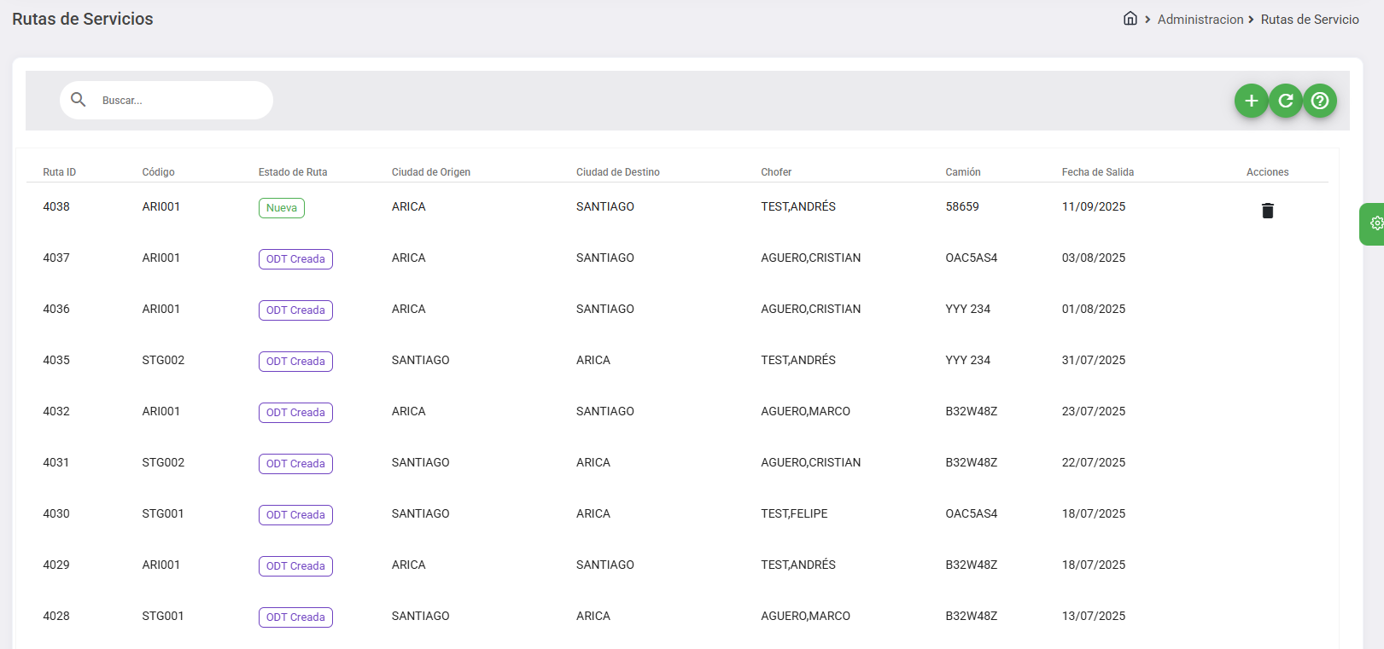The height and width of the screenshot is (649, 1384).
Task: Click the home icon in breadcrumb
Action: coord(1130,19)
